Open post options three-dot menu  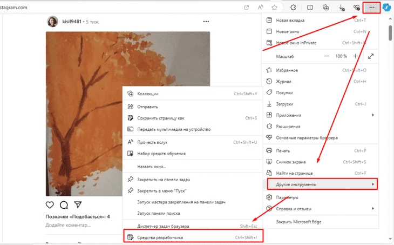(206, 22)
